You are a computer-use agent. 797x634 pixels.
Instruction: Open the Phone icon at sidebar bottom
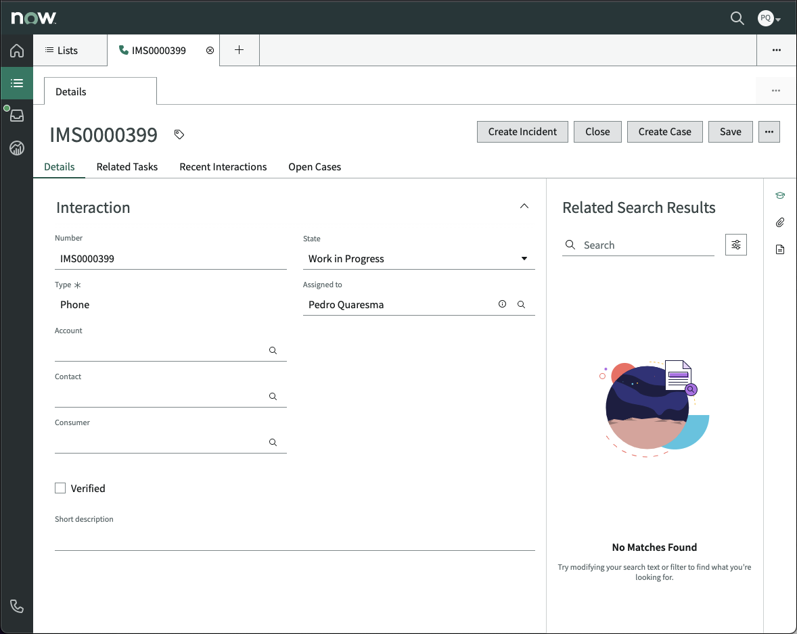coord(16,606)
